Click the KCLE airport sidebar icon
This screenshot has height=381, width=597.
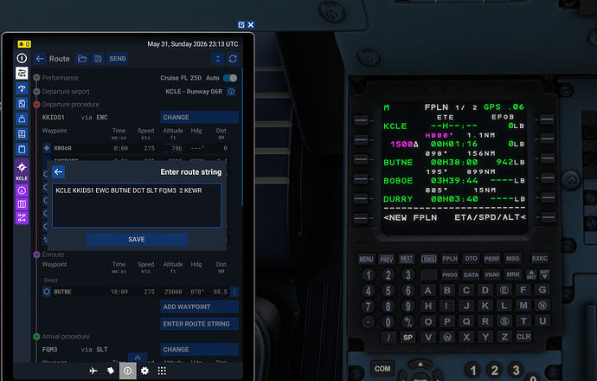coord(22,170)
